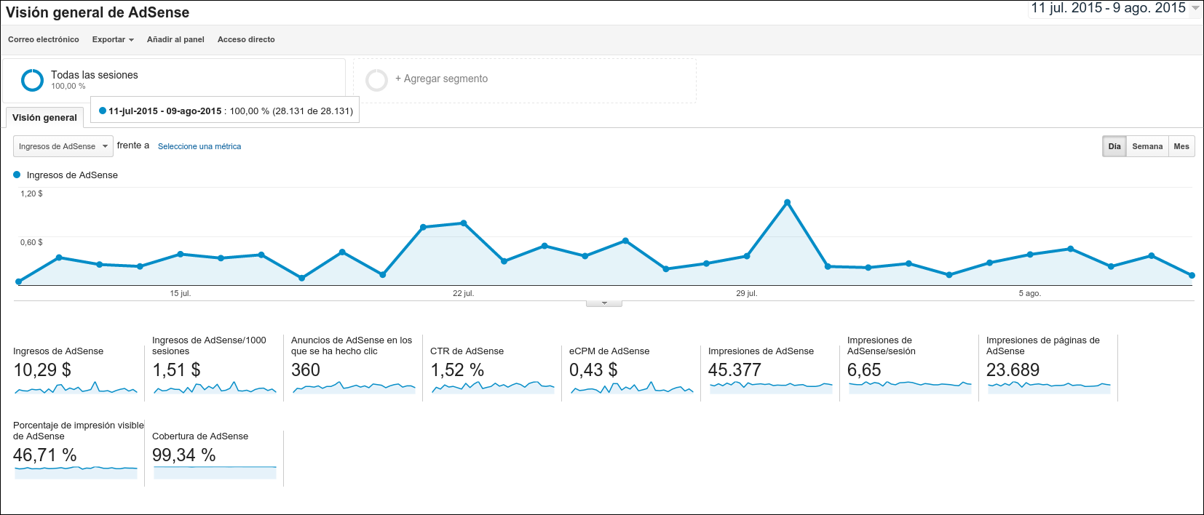The height and width of the screenshot is (515, 1204).
Task: Click the 15 jul. axis label
Action: pos(181,293)
